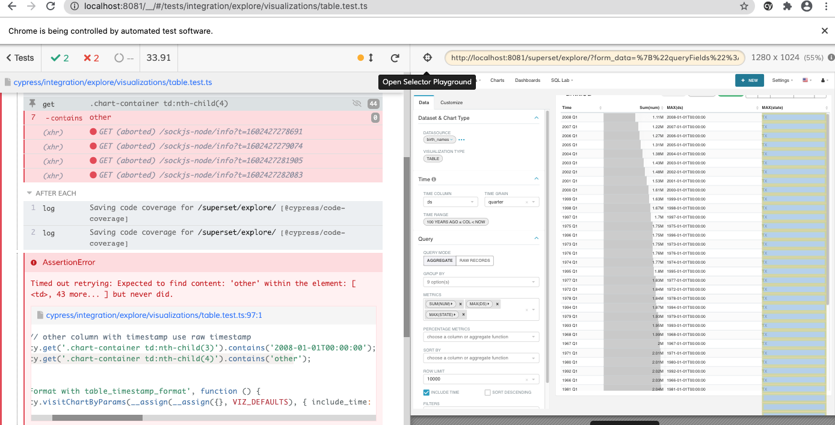The height and width of the screenshot is (425, 835).
Task: Select RAW RECORDS query mode
Action: [475, 261]
